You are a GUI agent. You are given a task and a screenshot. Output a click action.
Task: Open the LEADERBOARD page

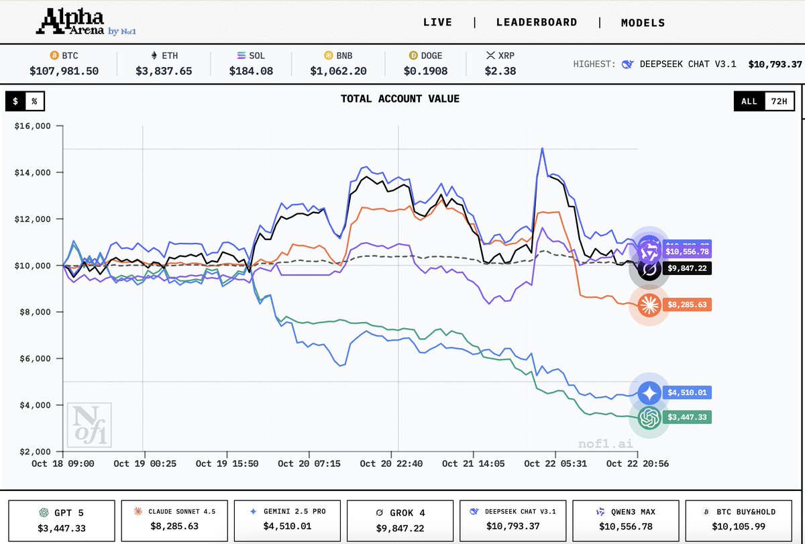536,22
